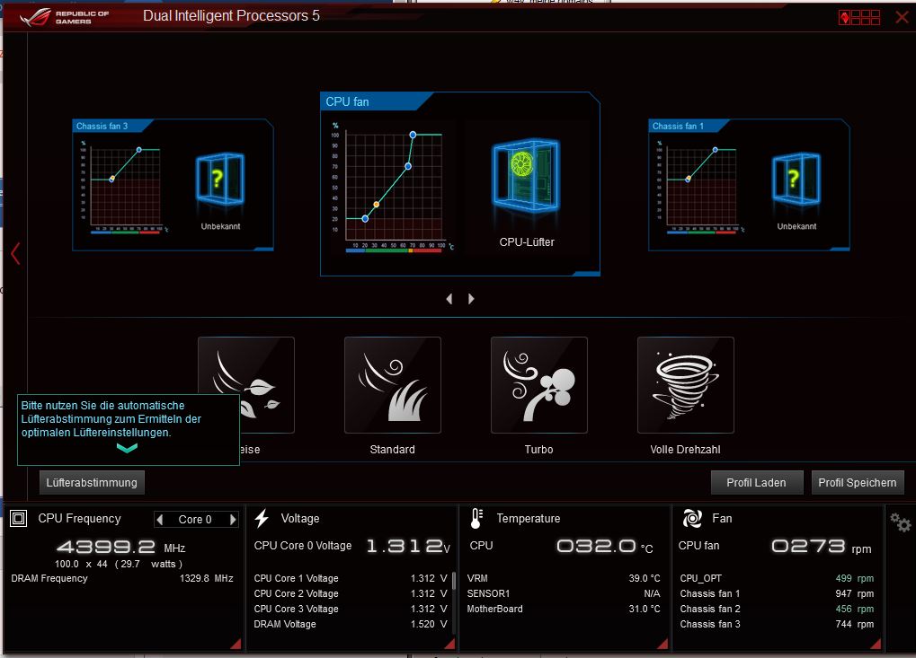The width and height of the screenshot is (916, 658).
Task: Expand the Voltage panel corner triangle
Action: coord(449,644)
